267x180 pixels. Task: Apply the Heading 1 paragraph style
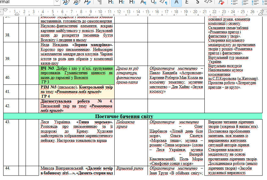pos(111,2)
